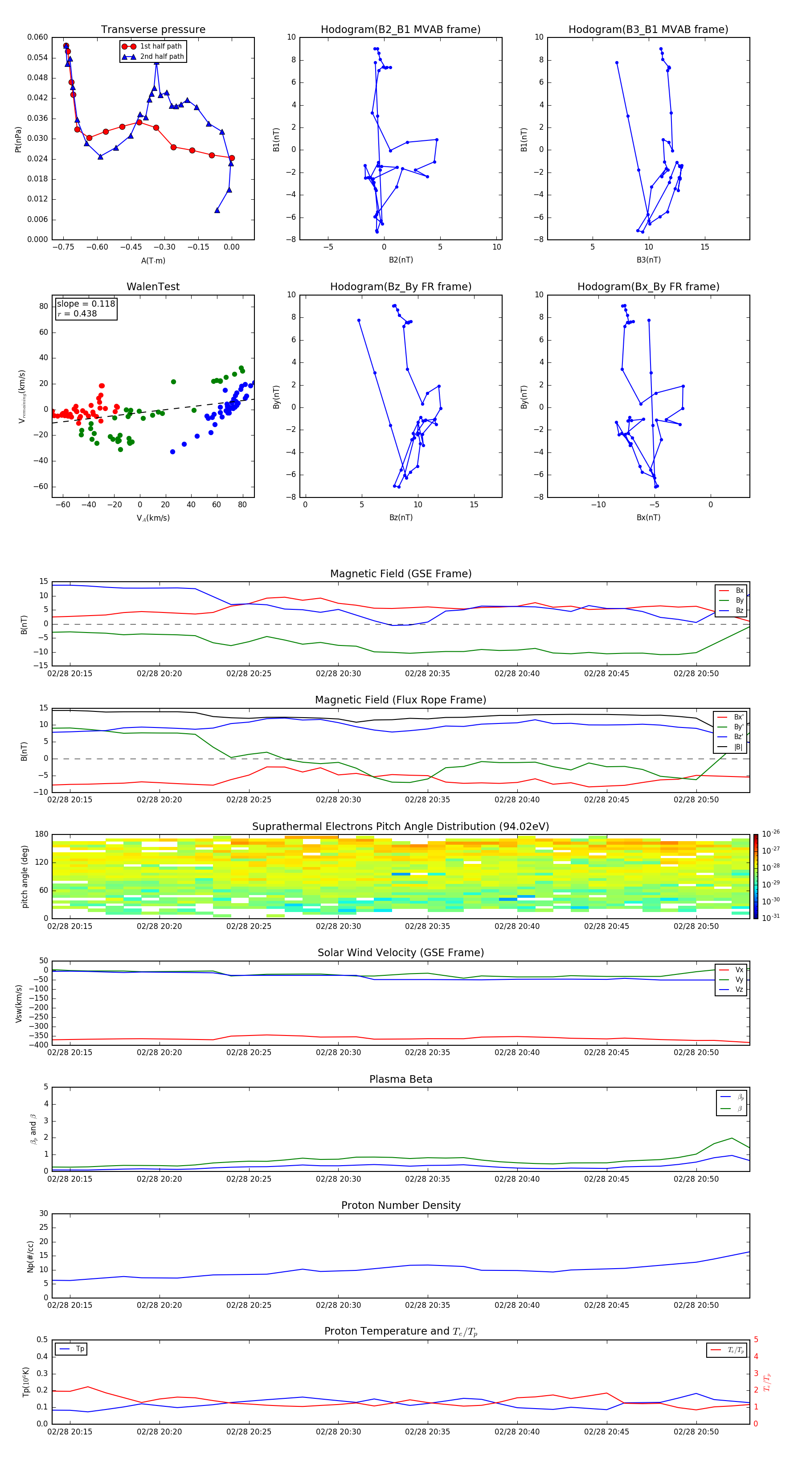Click the 'B3(nT)' x-axis label

click(x=648, y=260)
